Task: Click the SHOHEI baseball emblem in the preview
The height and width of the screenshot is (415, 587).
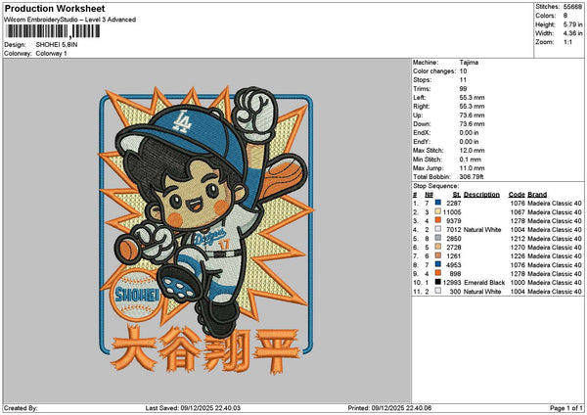Action: tap(137, 295)
